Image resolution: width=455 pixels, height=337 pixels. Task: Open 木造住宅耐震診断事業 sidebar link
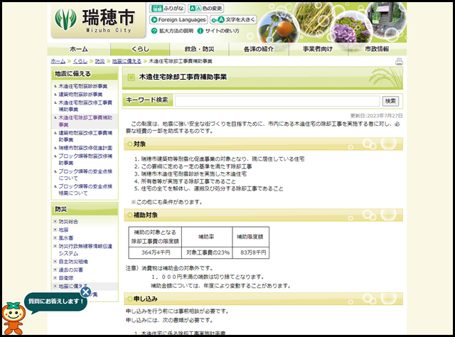(x=83, y=85)
